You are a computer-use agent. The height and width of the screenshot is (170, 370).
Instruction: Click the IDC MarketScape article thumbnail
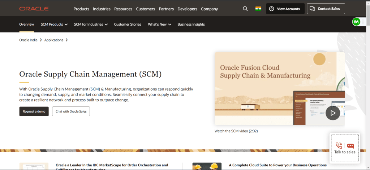[x=34, y=166]
